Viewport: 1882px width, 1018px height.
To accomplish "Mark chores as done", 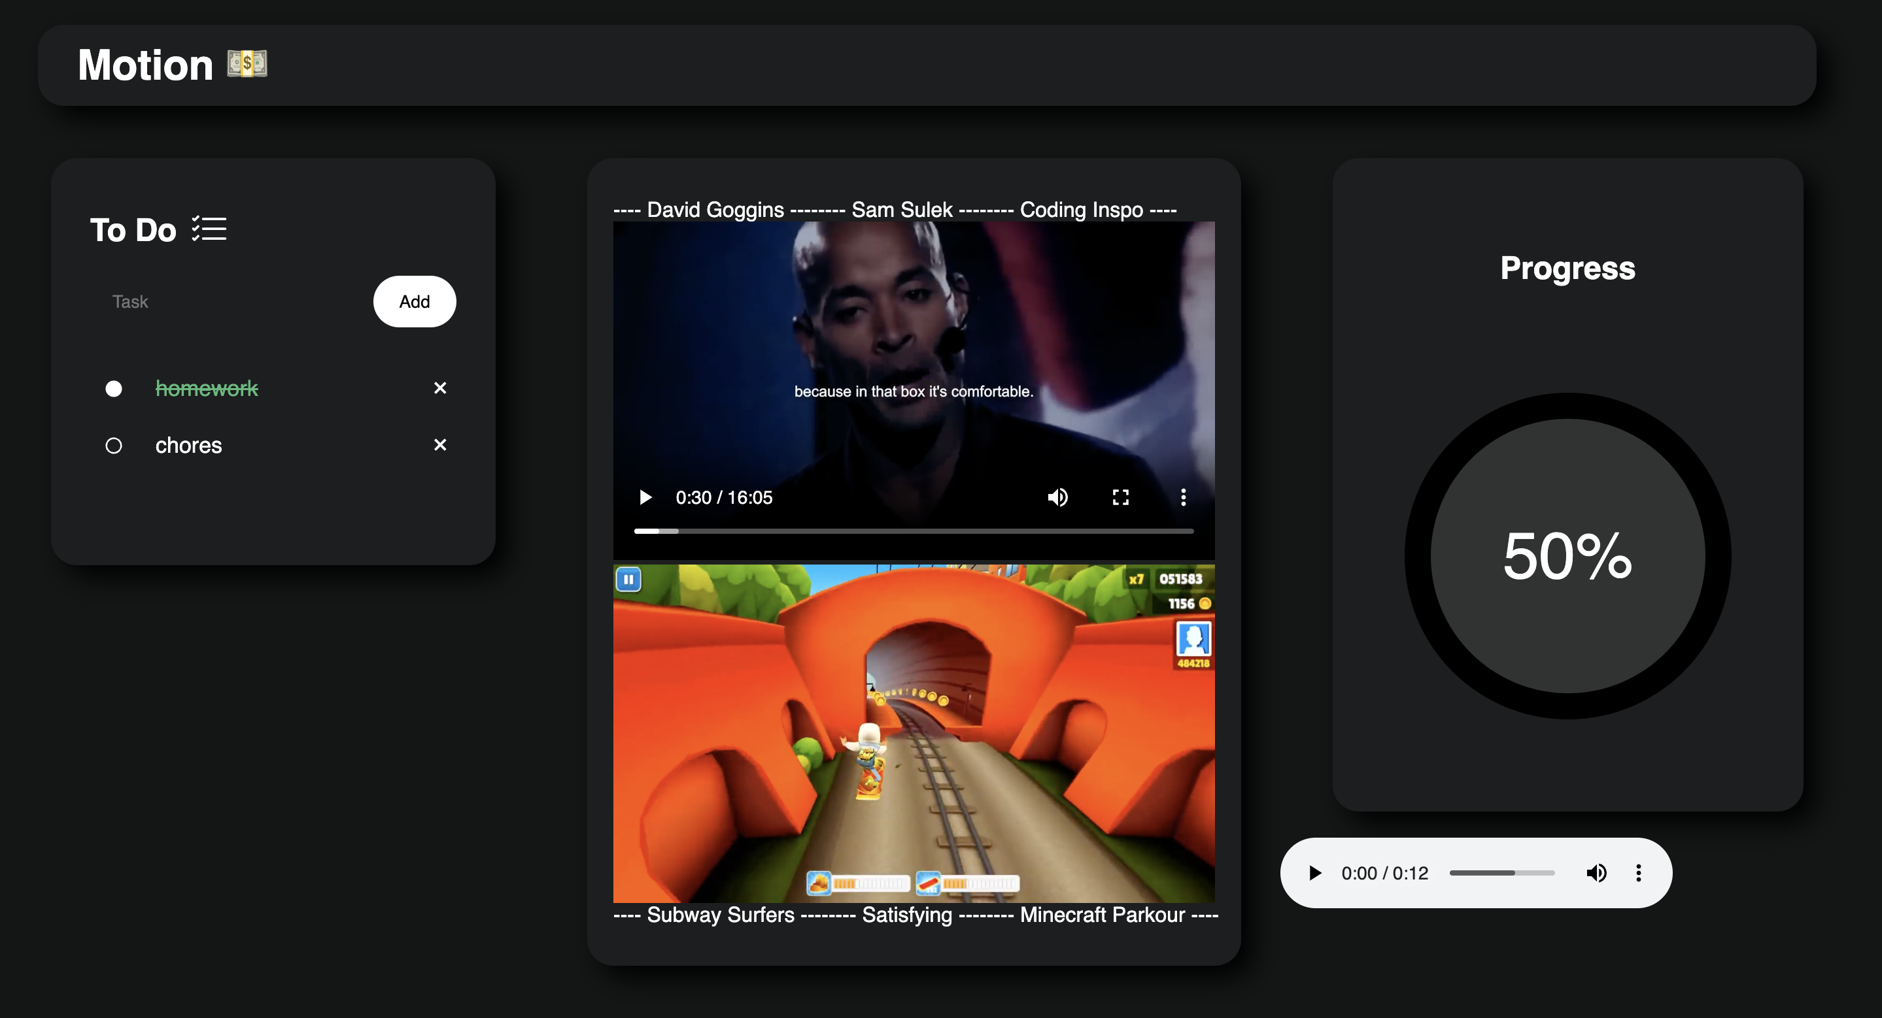I will pos(113,446).
